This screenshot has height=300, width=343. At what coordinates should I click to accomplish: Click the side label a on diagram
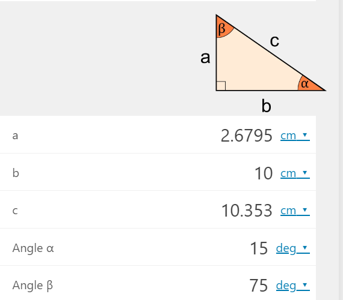pos(205,58)
